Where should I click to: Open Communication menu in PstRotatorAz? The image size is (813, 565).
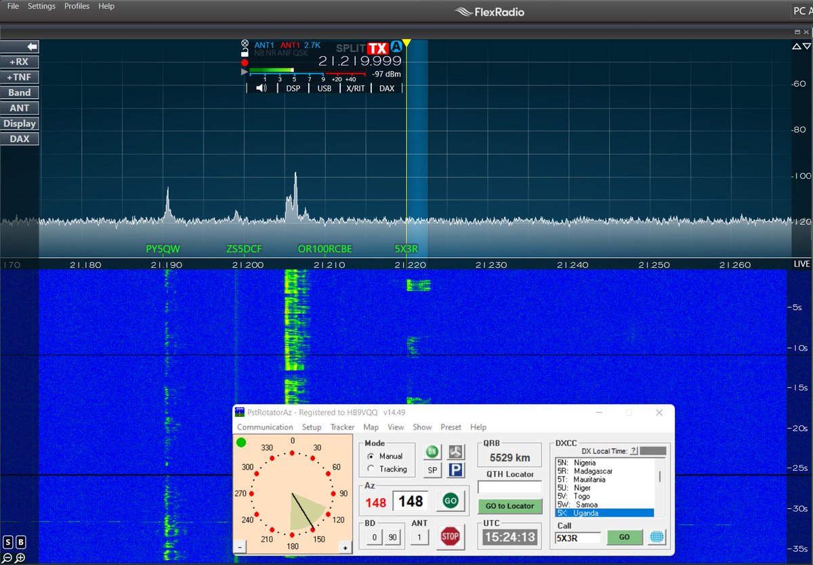(x=265, y=427)
